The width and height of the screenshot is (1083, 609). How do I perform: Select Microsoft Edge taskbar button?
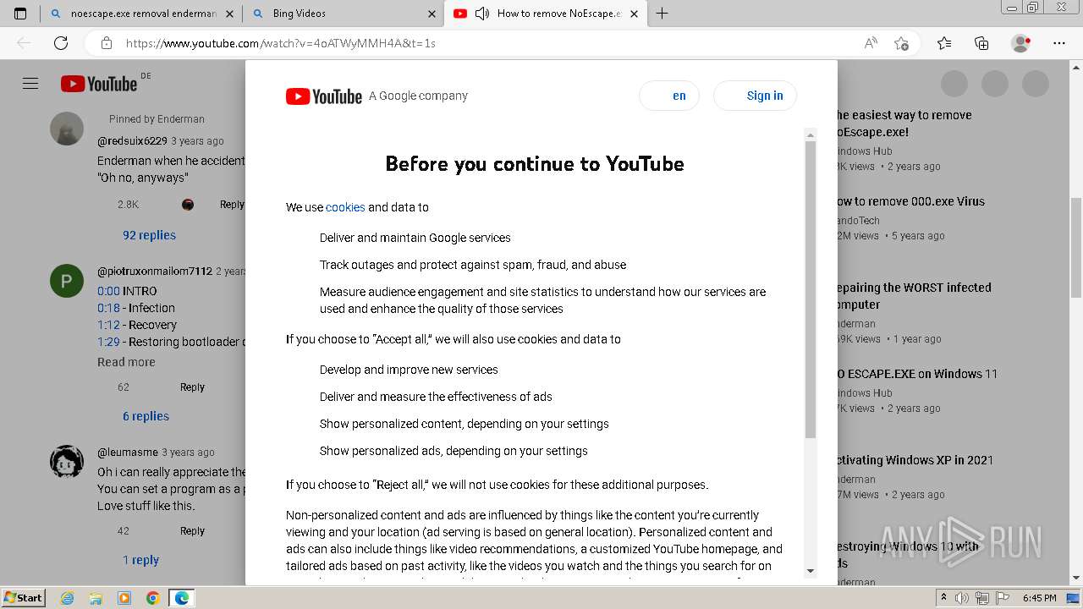[182, 598]
